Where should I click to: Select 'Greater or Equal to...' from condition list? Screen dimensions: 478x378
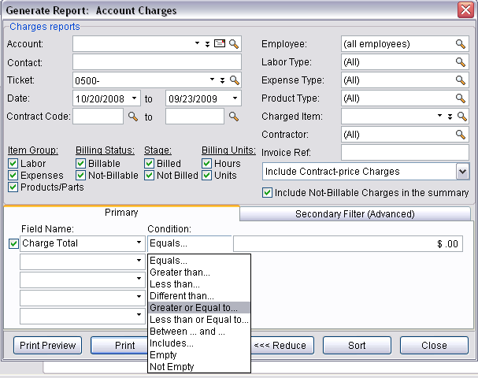pyautogui.click(x=198, y=308)
